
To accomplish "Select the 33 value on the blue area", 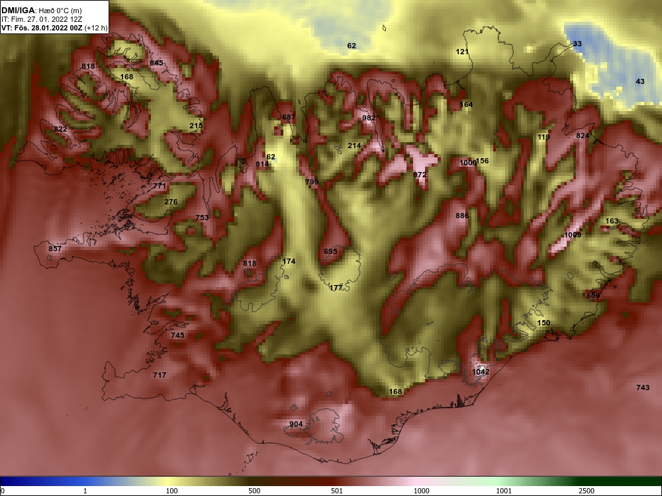I will pyautogui.click(x=577, y=44).
